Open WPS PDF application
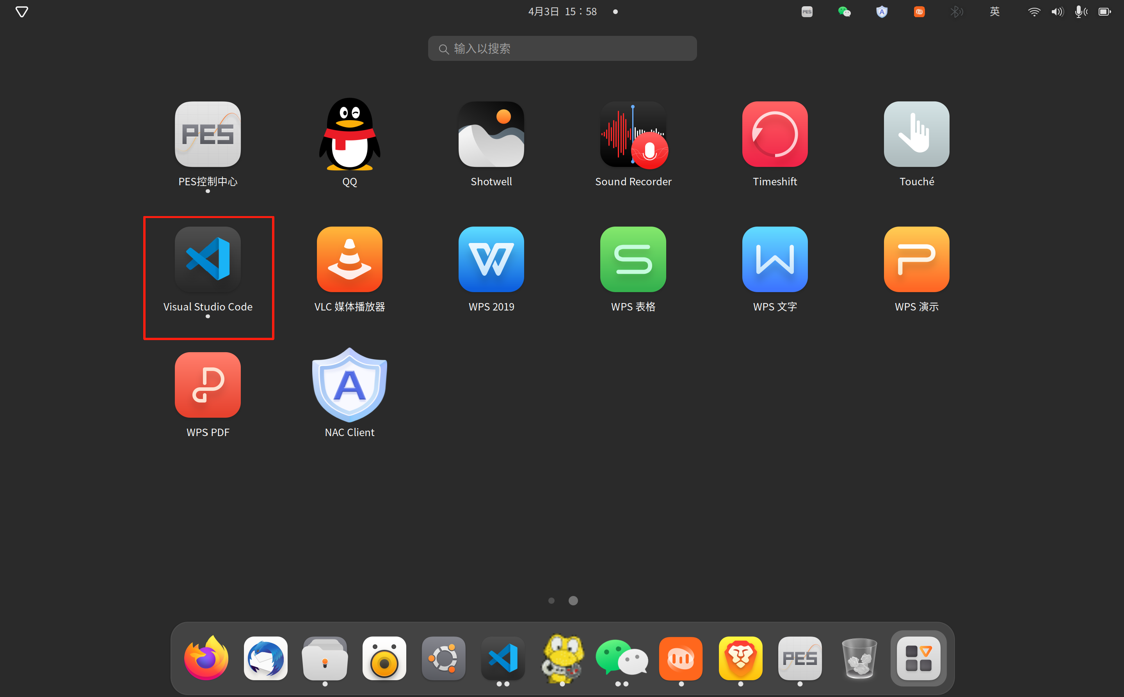 (208, 385)
